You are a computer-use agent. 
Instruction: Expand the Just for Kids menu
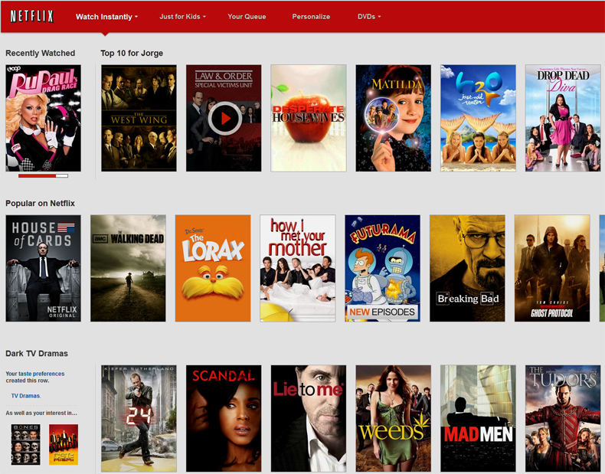click(182, 17)
